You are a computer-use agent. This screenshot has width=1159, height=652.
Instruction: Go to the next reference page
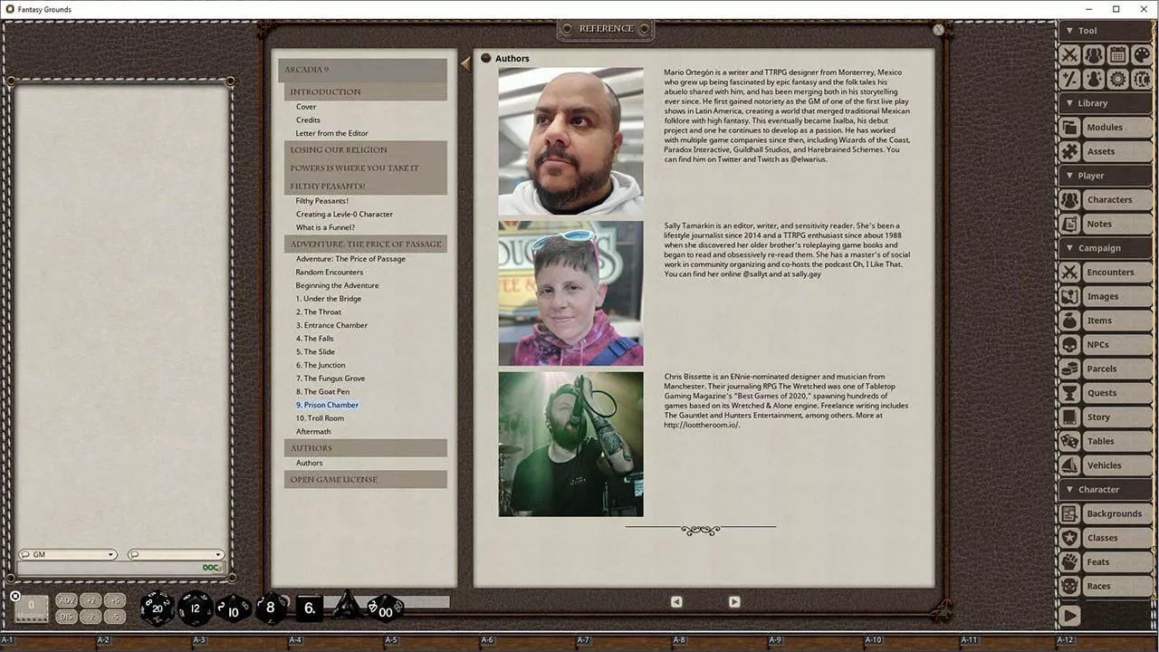point(734,601)
